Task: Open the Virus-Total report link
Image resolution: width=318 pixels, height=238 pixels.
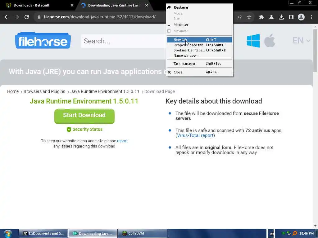Action: 195,135
